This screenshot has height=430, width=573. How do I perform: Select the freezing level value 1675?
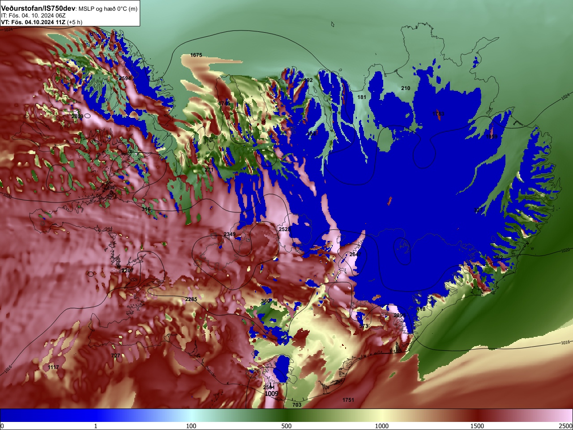point(196,55)
